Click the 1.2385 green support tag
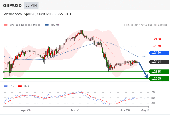 (159, 72)
